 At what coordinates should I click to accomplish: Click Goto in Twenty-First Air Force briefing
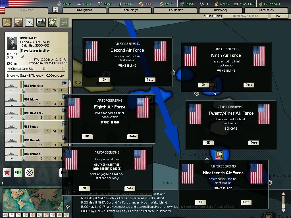(x=254, y=143)
